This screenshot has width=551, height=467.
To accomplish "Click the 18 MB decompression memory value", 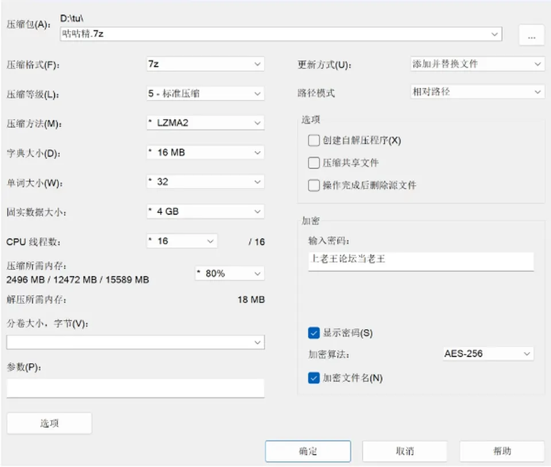I will (x=251, y=300).
